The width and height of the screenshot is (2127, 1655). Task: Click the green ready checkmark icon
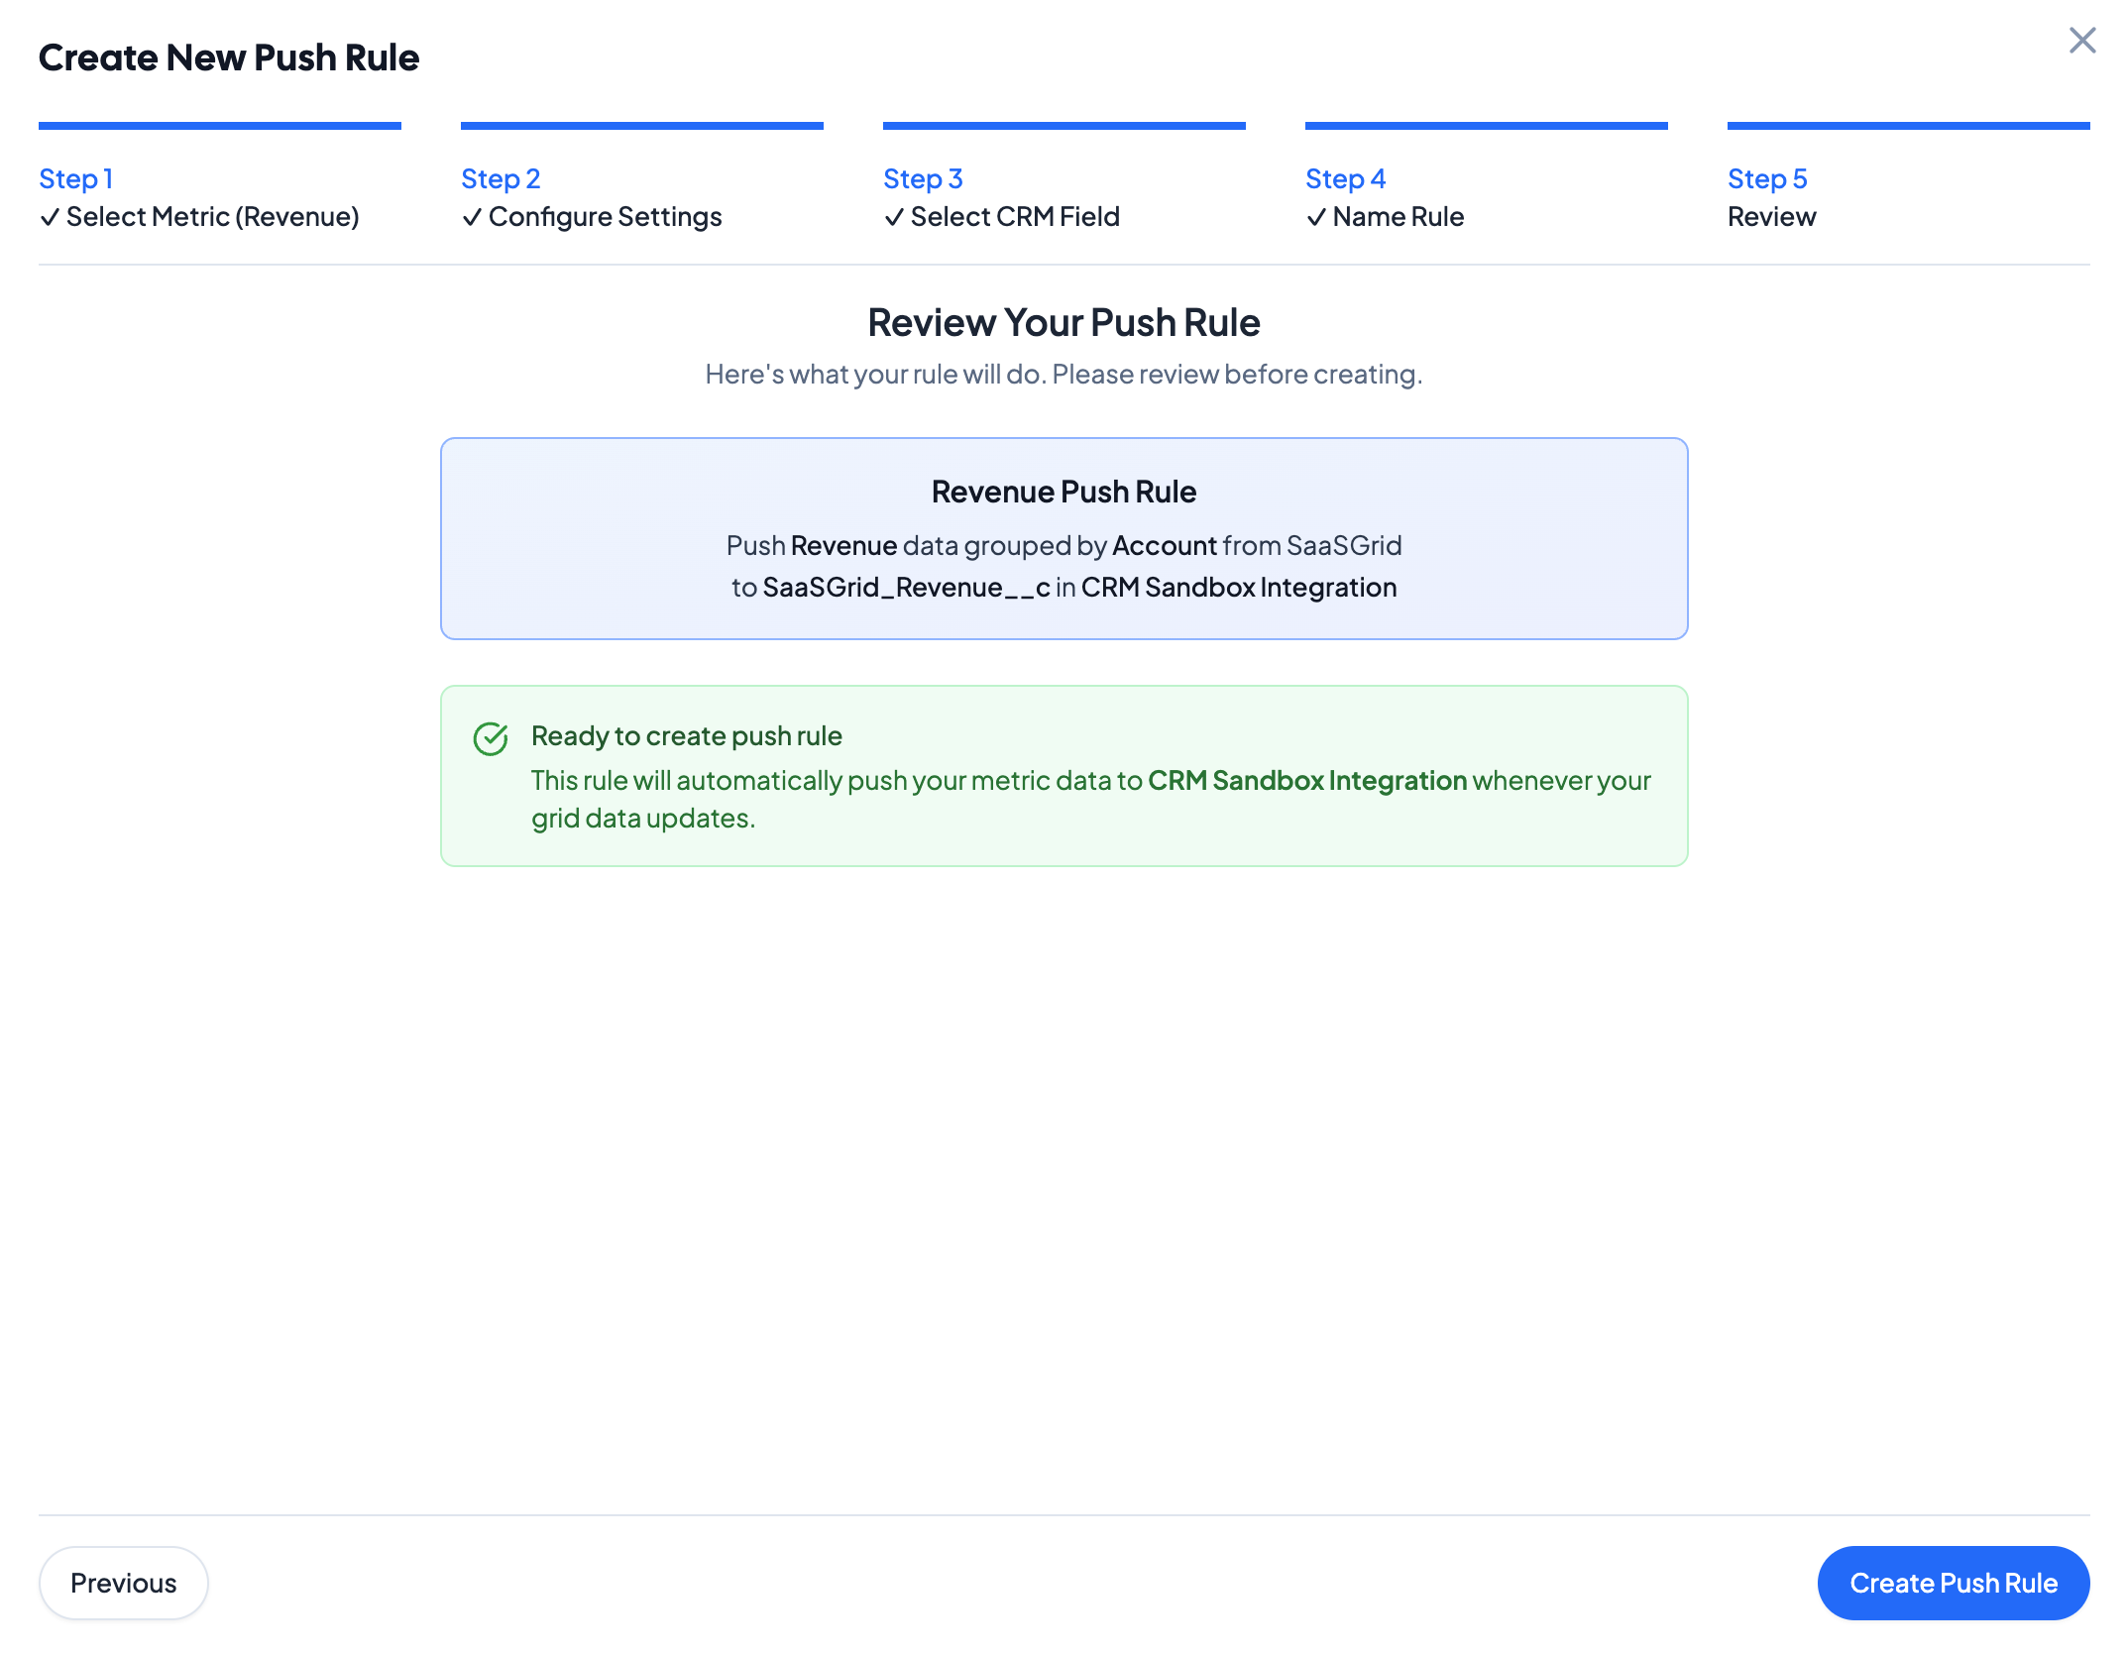click(491, 738)
